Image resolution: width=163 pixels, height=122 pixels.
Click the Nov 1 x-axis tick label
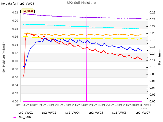click(147, 105)
